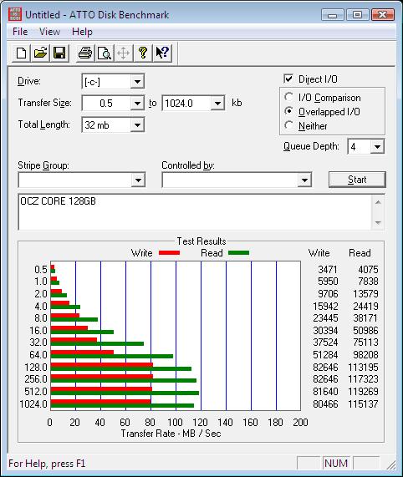Click the 1024.0 row label in chart
The height and width of the screenshot is (477, 403).
(x=33, y=404)
